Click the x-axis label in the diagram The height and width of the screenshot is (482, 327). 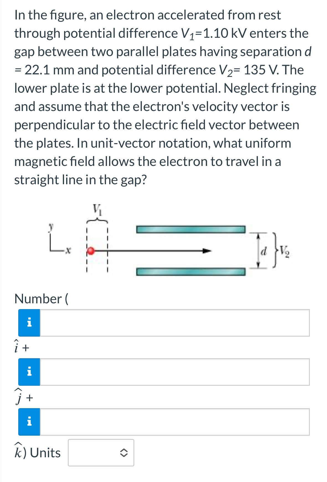click(68, 250)
